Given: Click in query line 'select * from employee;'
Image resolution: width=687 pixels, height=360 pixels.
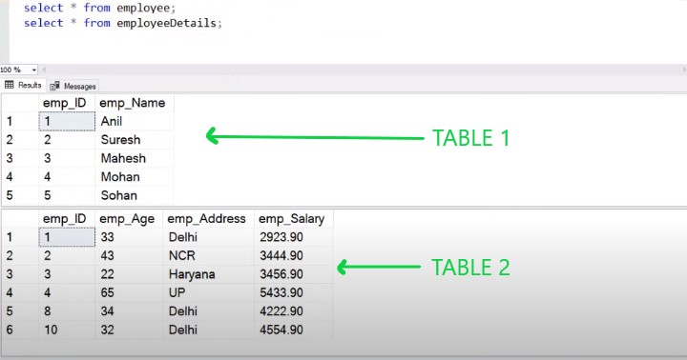Looking at the screenshot, I should (99, 8).
